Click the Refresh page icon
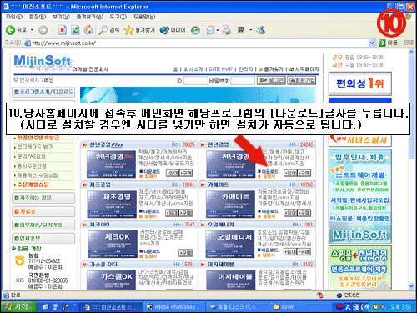 pyautogui.click(x=75, y=30)
